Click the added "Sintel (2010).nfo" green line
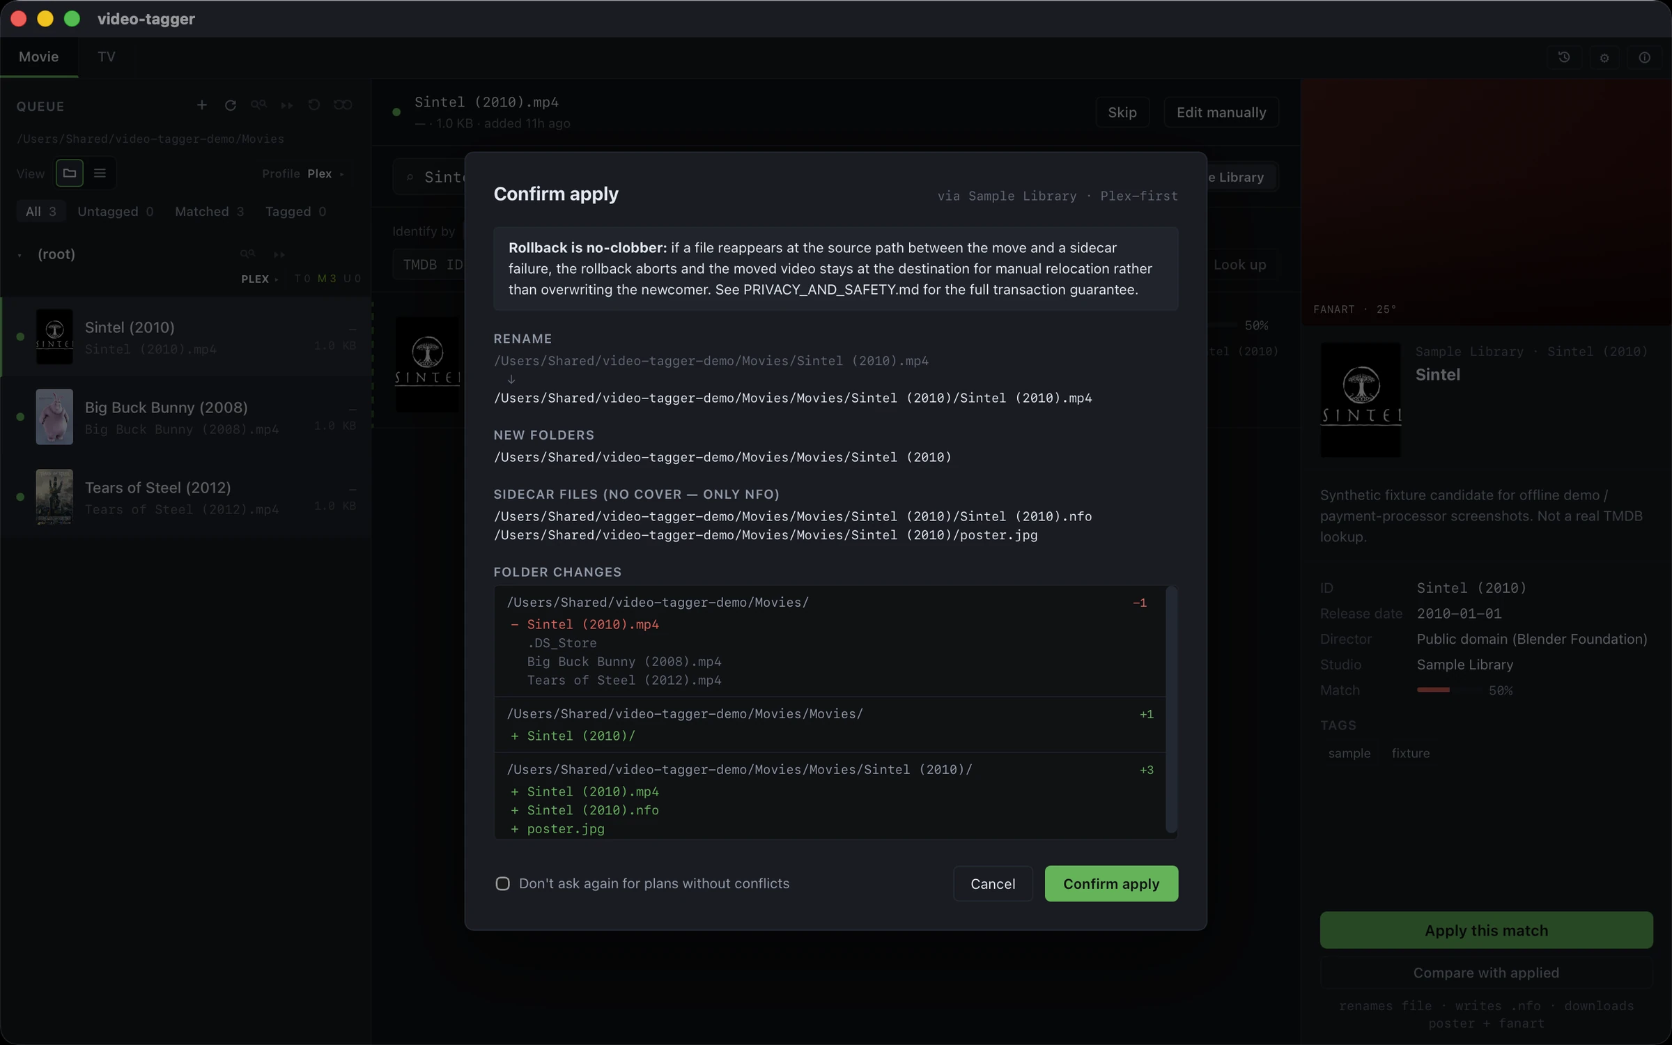The image size is (1672, 1045). [585, 810]
